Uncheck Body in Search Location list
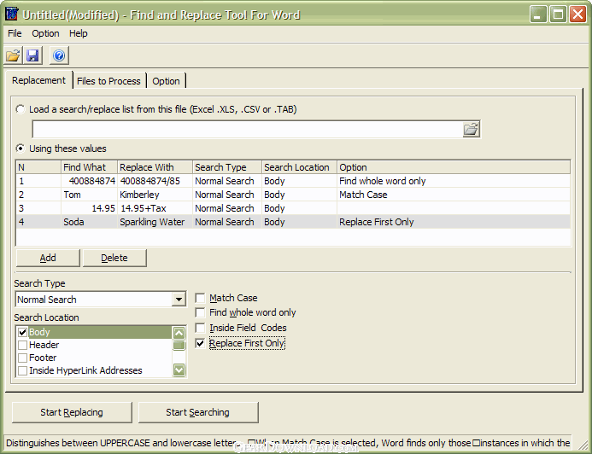 click(23, 332)
